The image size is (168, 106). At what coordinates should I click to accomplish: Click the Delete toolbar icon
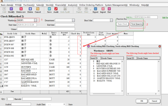pyautogui.click(x=30, y=10)
